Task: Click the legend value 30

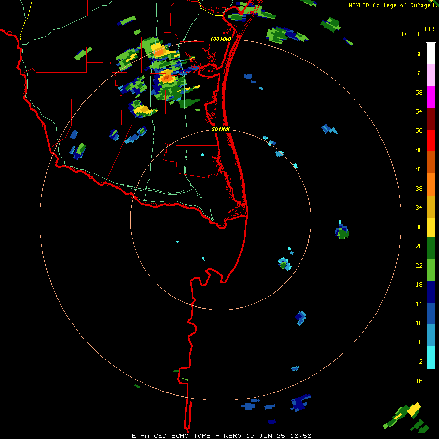Action: pos(419,227)
